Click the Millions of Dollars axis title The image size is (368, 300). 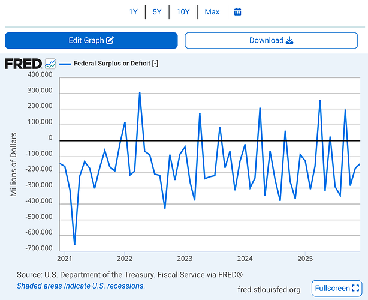[14, 164]
